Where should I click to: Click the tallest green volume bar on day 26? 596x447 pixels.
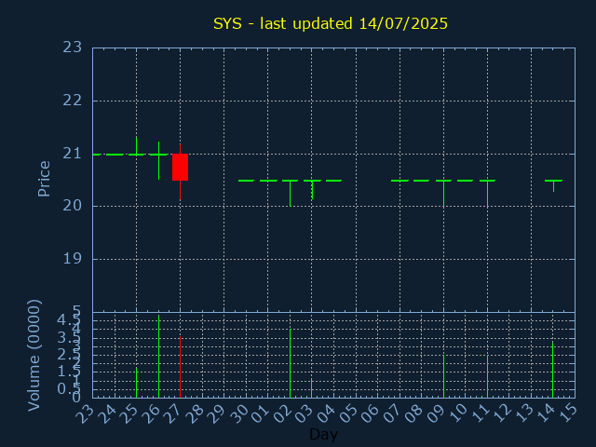[158, 357]
